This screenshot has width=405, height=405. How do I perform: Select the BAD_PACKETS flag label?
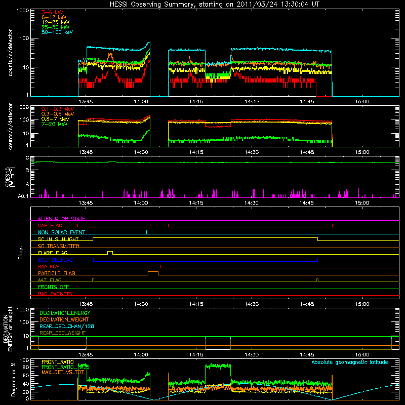click(55, 294)
